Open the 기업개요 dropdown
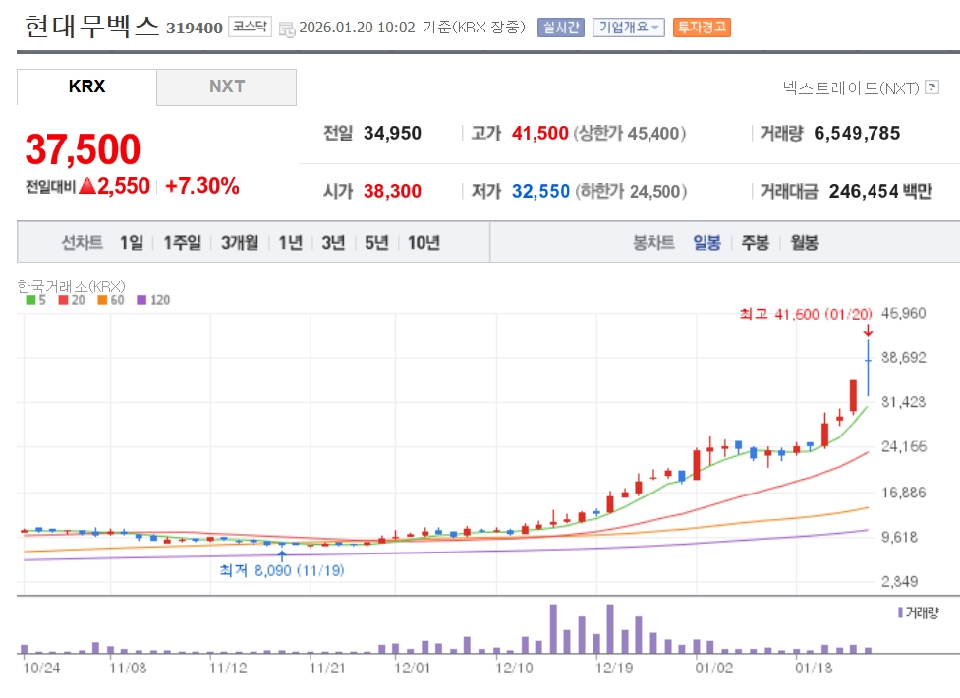 tap(629, 27)
